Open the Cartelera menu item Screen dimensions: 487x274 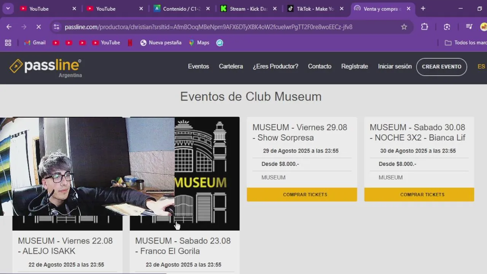click(x=231, y=66)
